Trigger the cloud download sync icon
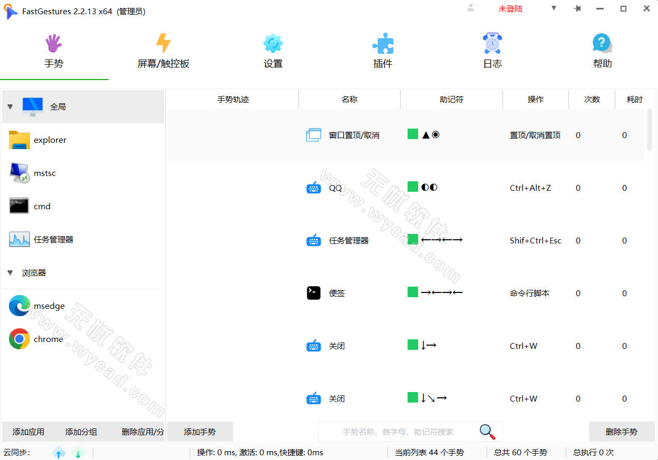This screenshot has height=460, width=658. tap(78, 453)
